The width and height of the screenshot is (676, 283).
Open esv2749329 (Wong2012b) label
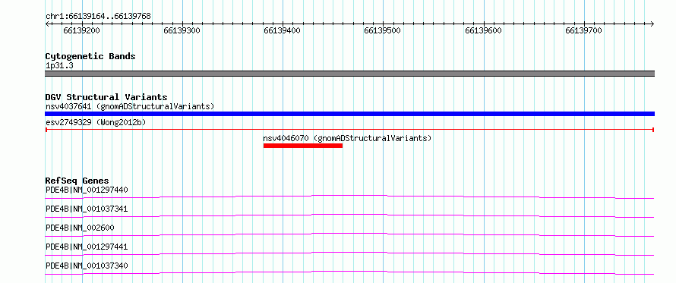(x=96, y=123)
